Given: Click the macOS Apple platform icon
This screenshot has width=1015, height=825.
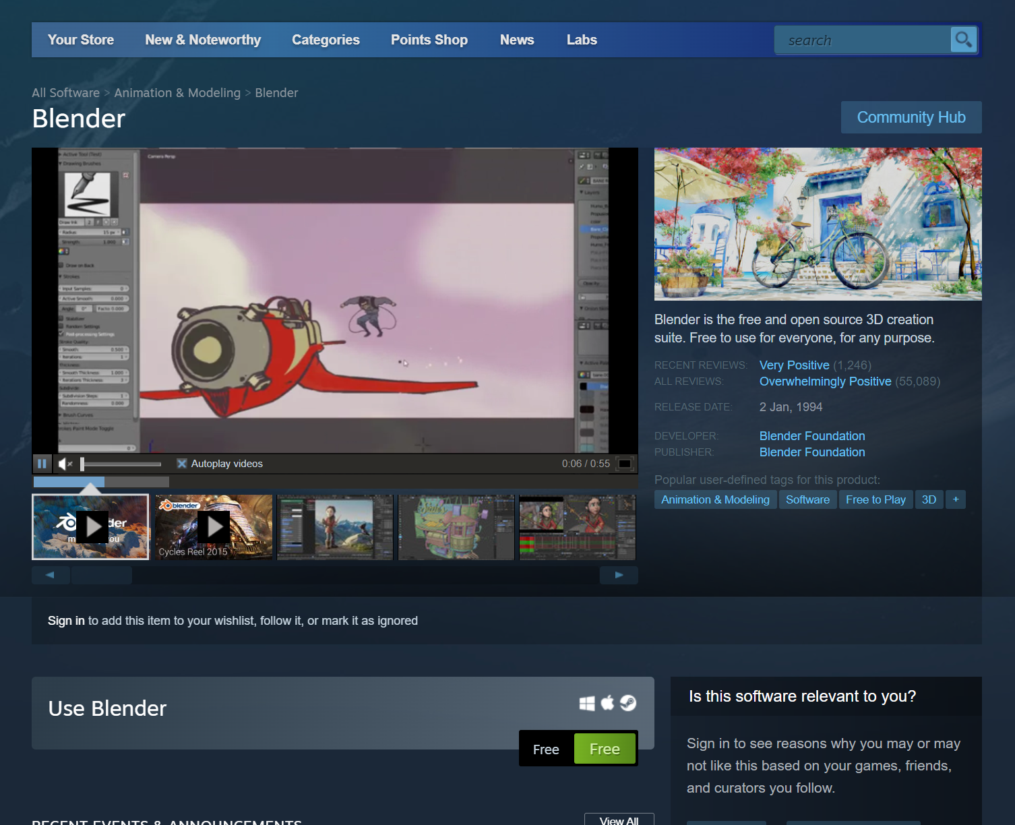Looking at the screenshot, I should click(607, 703).
